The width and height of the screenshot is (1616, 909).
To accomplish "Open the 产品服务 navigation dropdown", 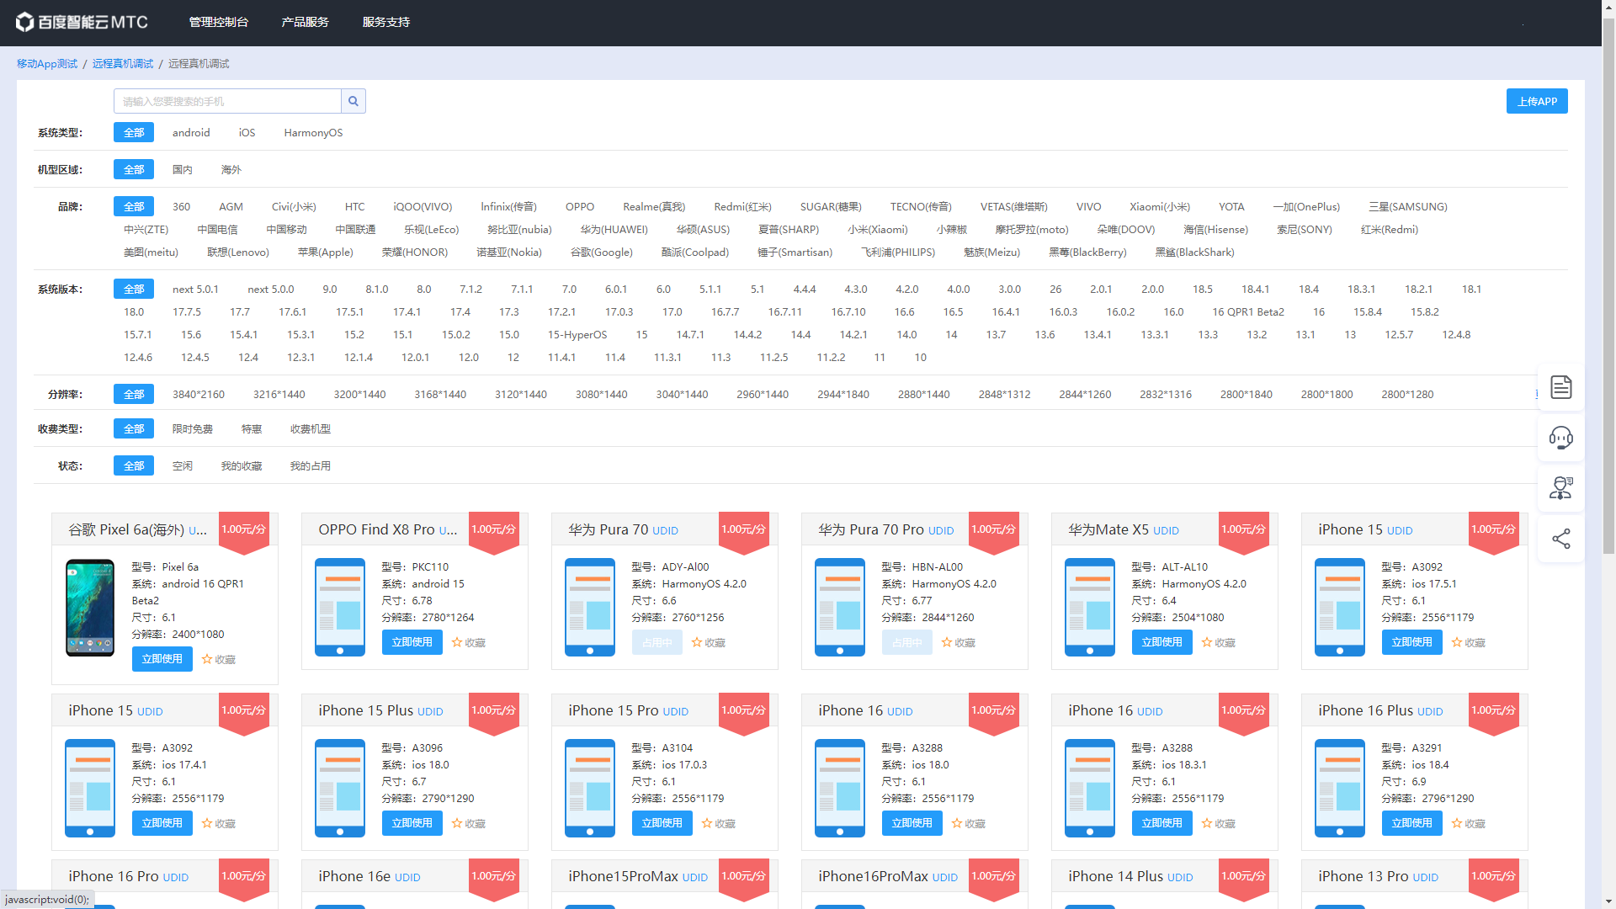I will click(x=305, y=22).
